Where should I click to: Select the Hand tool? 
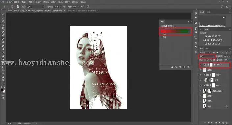pos(3,77)
